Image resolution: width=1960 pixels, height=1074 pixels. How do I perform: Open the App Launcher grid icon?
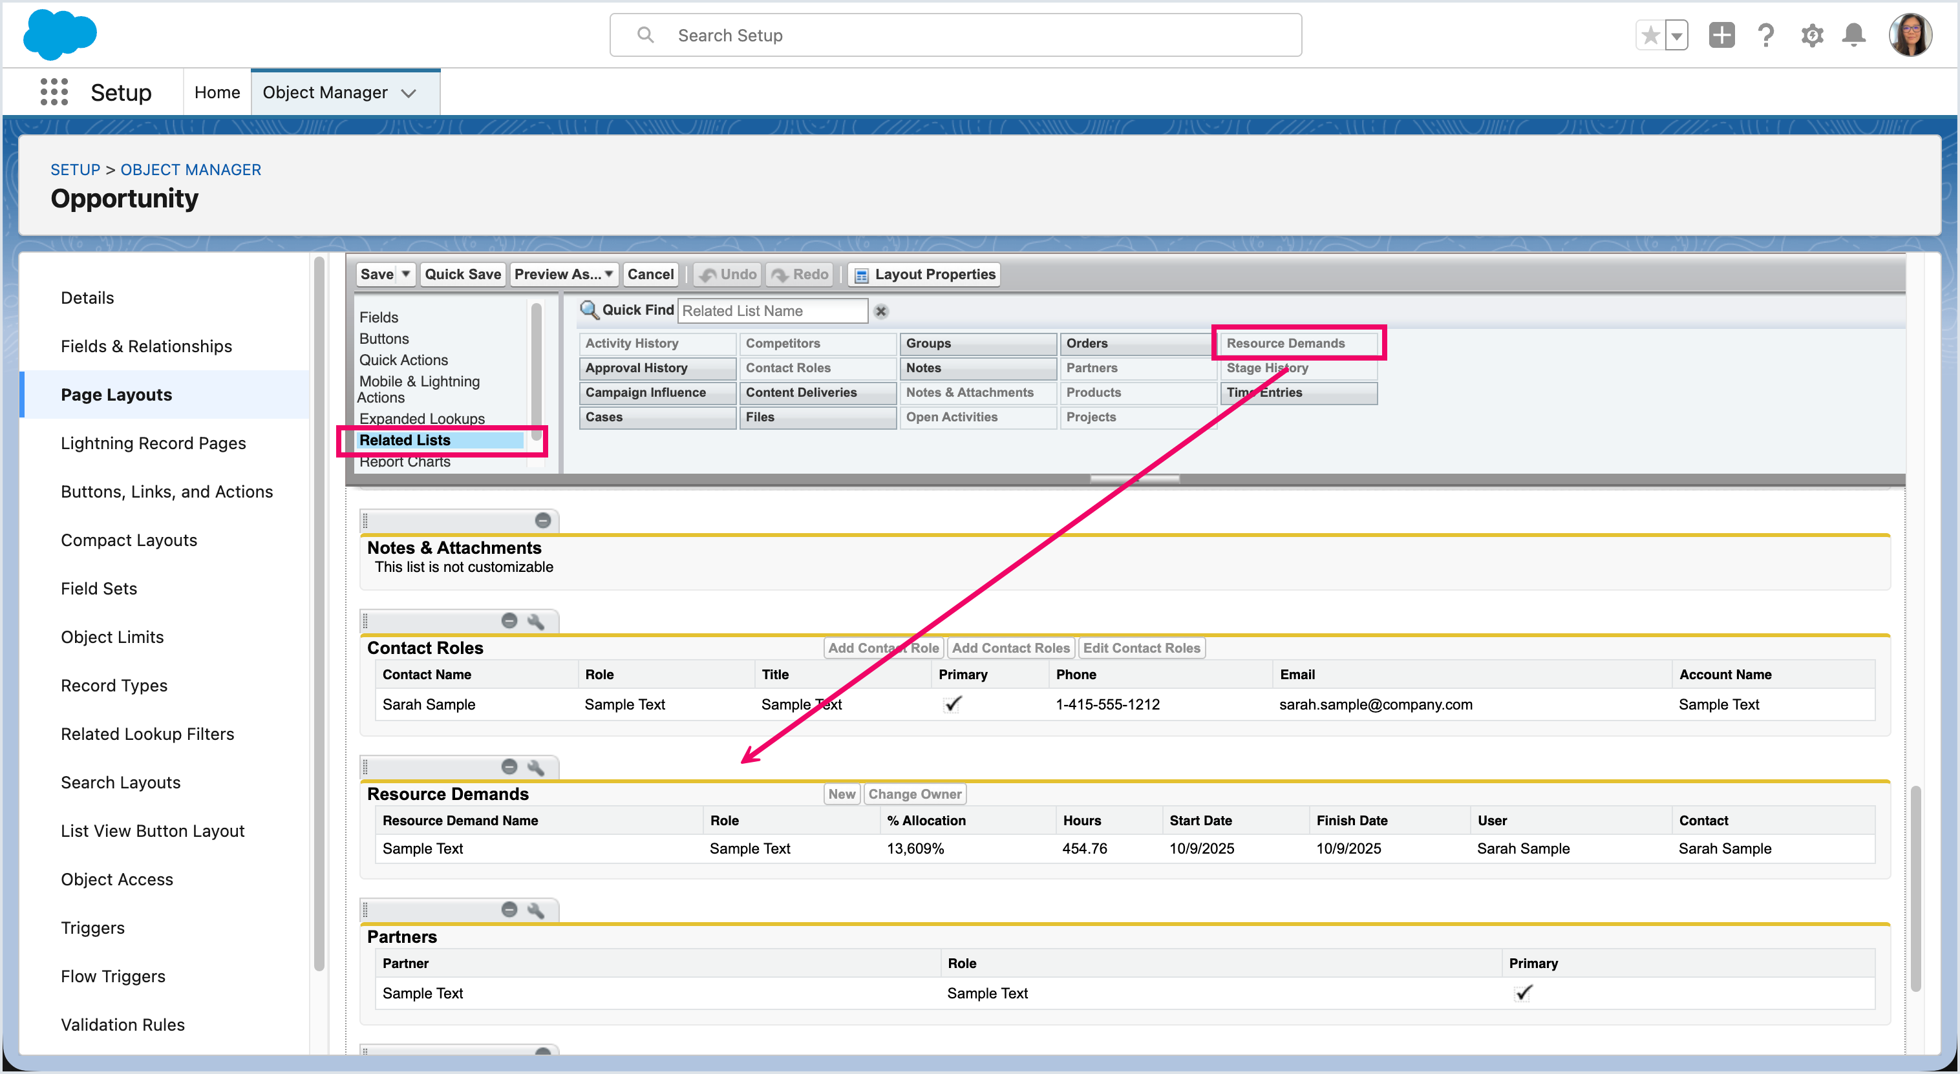[x=54, y=92]
